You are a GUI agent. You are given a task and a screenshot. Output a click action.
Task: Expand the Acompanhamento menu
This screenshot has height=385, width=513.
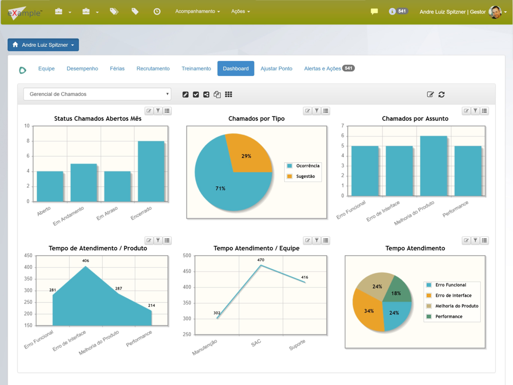pos(198,11)
